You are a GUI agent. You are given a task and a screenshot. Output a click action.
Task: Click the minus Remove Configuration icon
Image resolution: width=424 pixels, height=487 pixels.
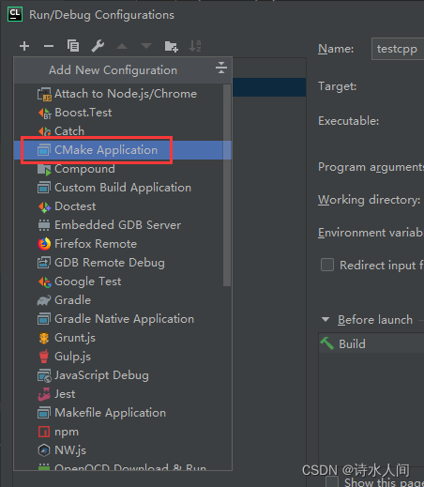coord(49,46)
